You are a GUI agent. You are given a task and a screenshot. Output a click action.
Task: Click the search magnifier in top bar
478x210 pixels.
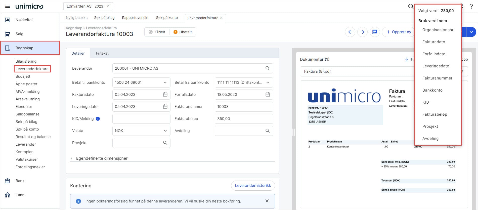pyautogui.click(x=410, y=6)
